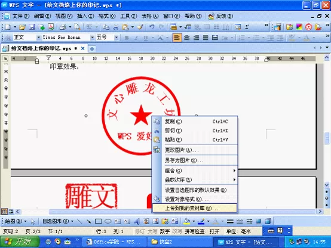Open 插入 menu

tap(85, 16)
